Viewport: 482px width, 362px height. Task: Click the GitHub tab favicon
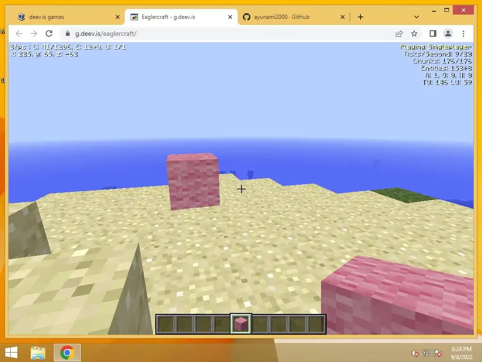tap(247, 17)
